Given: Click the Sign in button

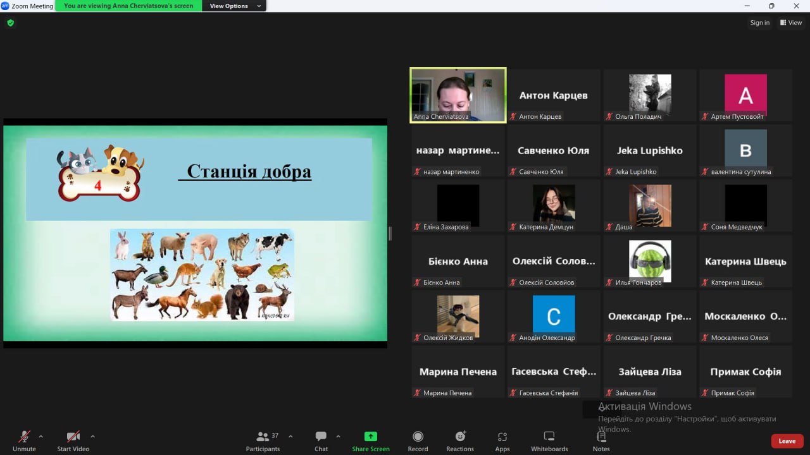Looking at the screenshot, I should (x=759, y=23).
